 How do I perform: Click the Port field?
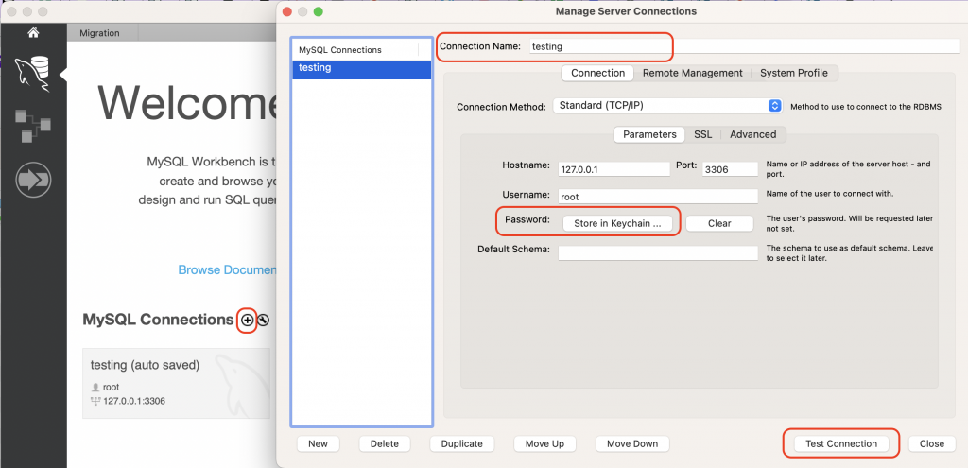click(x=730, y=169)
